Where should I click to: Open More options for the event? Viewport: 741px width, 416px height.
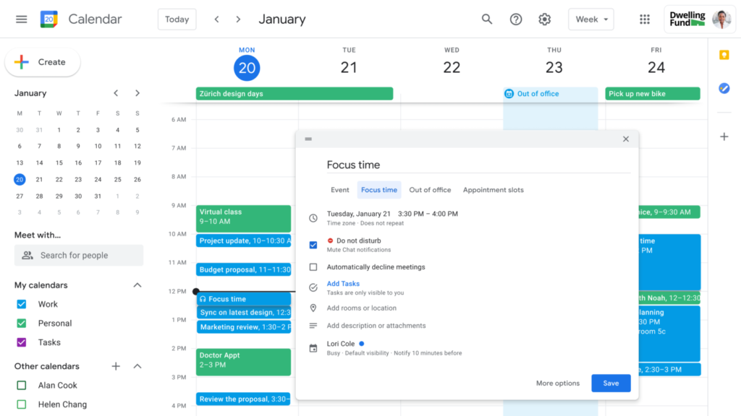pyautogui.click(x=557, y=383)
